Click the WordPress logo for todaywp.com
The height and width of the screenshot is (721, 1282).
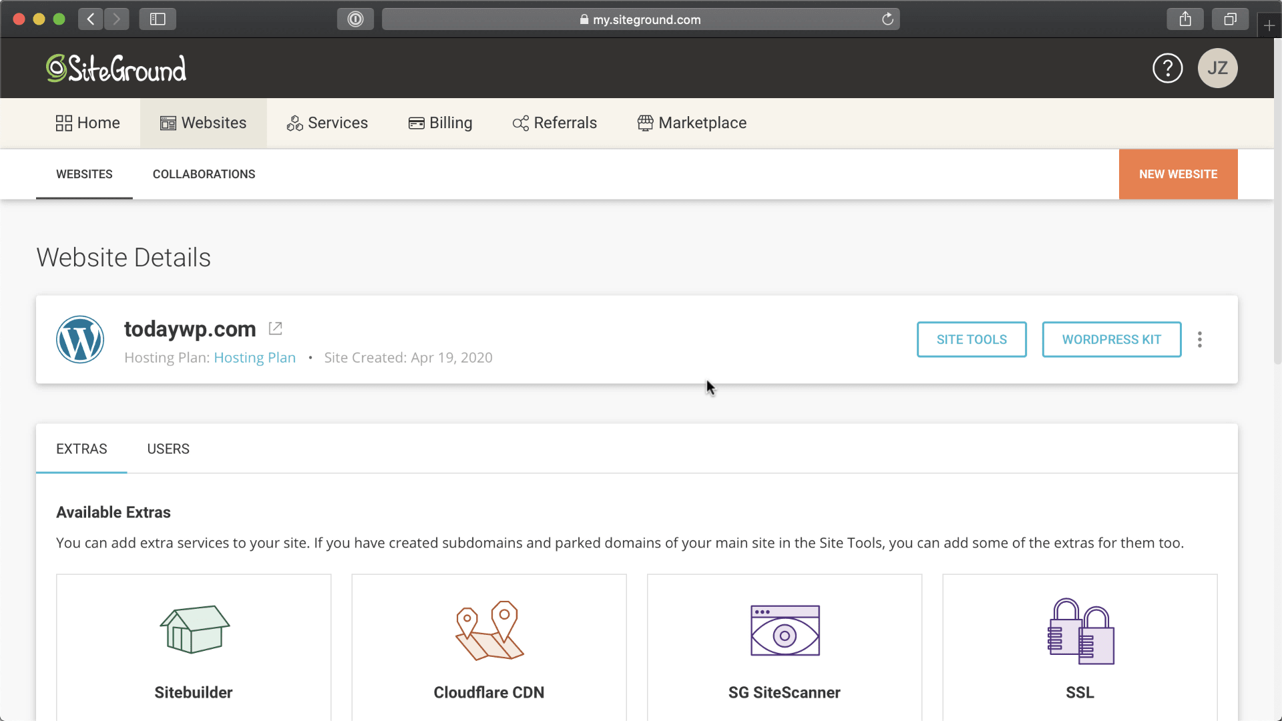pyautogui.click(x=80, y=339)
